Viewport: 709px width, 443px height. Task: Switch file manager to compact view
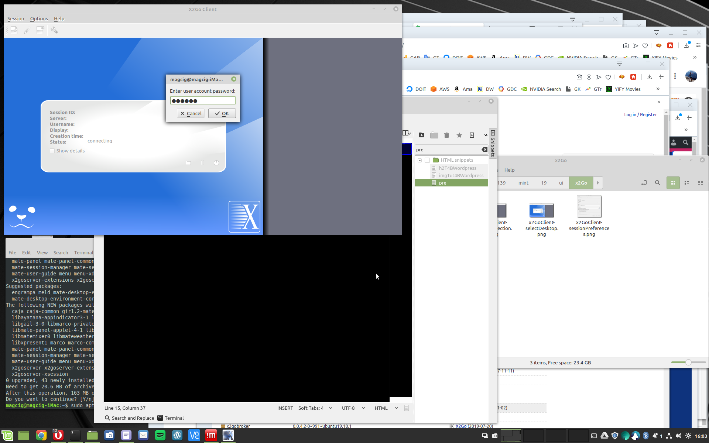(x=701, y=183)
